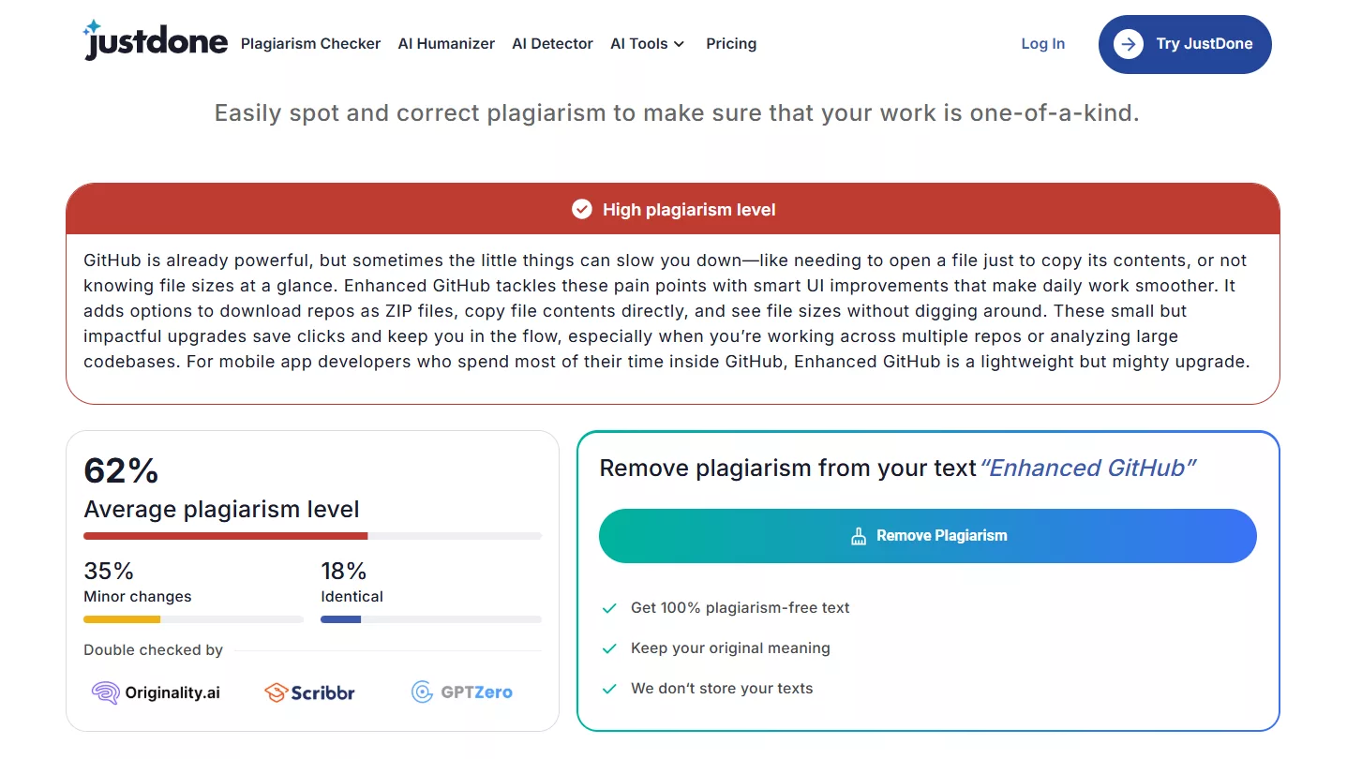Open the Pricing page
This screenshot has height=759, width=1347.
(x=731, y=43)
